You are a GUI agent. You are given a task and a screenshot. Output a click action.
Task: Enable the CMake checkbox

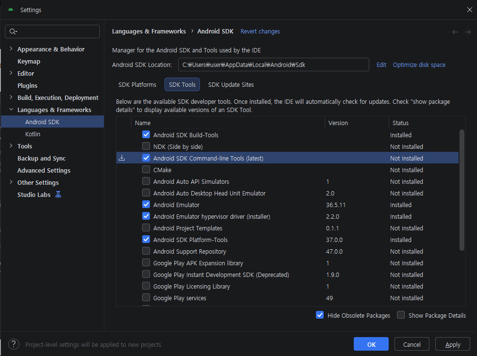(x=146, y=170)
